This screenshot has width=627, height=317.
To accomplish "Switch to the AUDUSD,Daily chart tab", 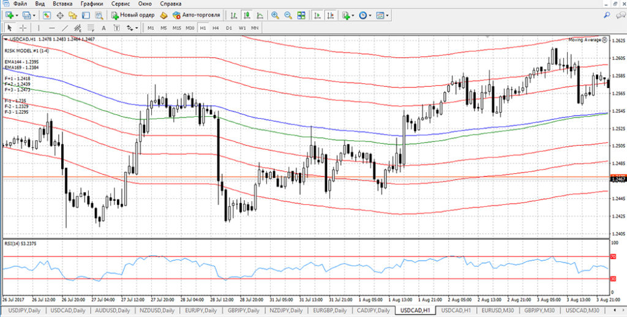I will [x=113, y=311].
